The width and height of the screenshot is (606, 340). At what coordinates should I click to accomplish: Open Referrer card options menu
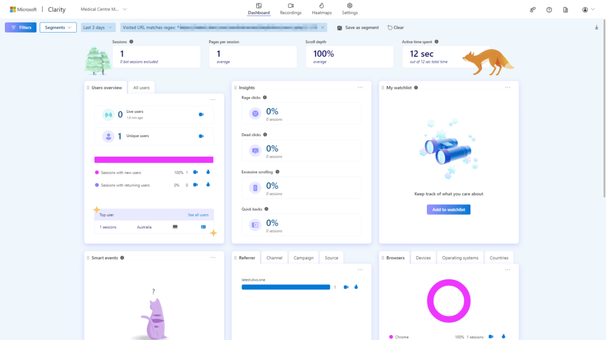click(x=360, y=270)
